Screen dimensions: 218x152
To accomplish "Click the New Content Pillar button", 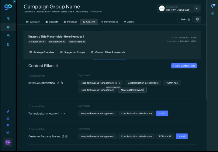I will [x=184, y=66].
